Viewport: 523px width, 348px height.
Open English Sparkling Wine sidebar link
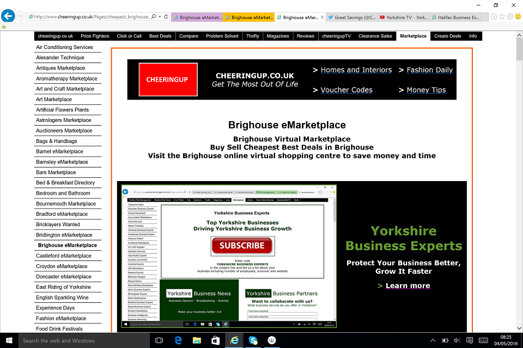(x=62, y=298)
